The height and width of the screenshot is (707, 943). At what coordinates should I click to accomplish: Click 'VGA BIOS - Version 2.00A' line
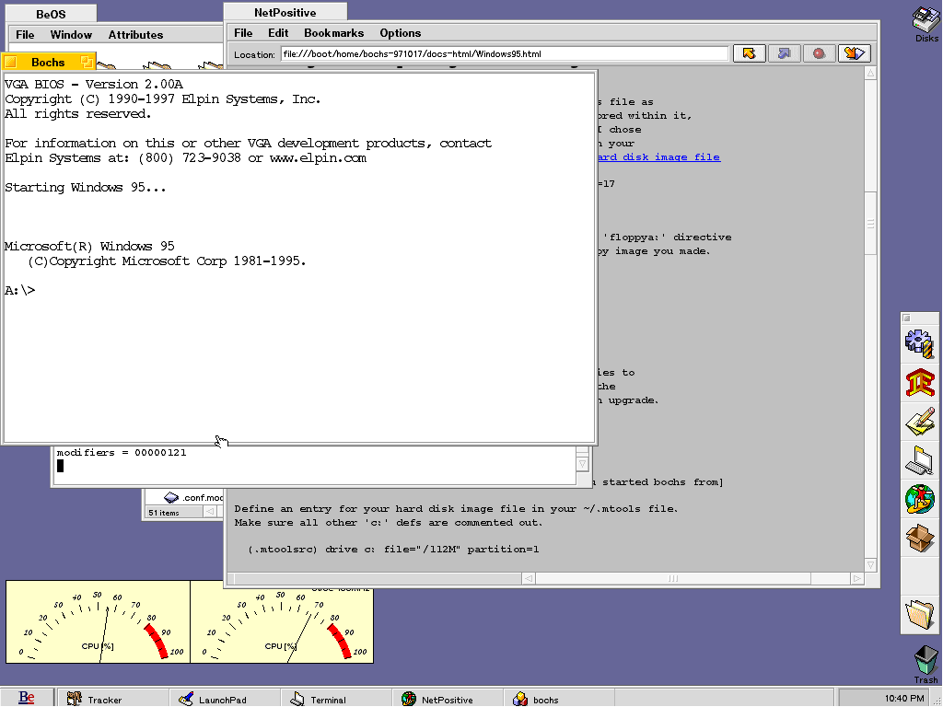(93, 84)
